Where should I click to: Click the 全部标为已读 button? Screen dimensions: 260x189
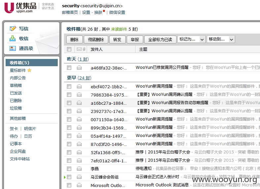(160, 40)
